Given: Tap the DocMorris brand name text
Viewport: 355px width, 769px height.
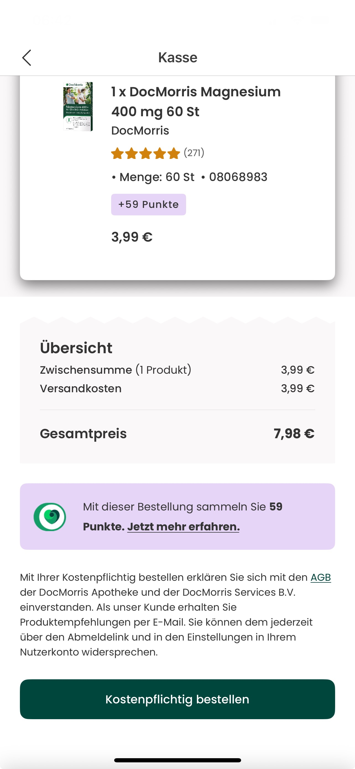Looking at the screenshot, I should 140,130.
